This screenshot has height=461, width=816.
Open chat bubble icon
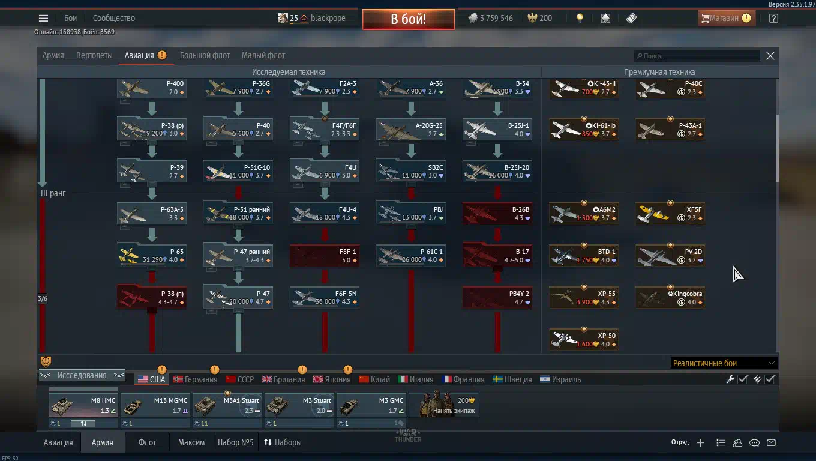pos(755,442)
